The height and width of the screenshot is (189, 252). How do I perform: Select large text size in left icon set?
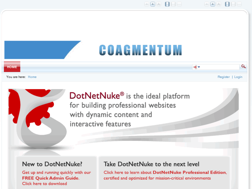(x=159, y=4)
